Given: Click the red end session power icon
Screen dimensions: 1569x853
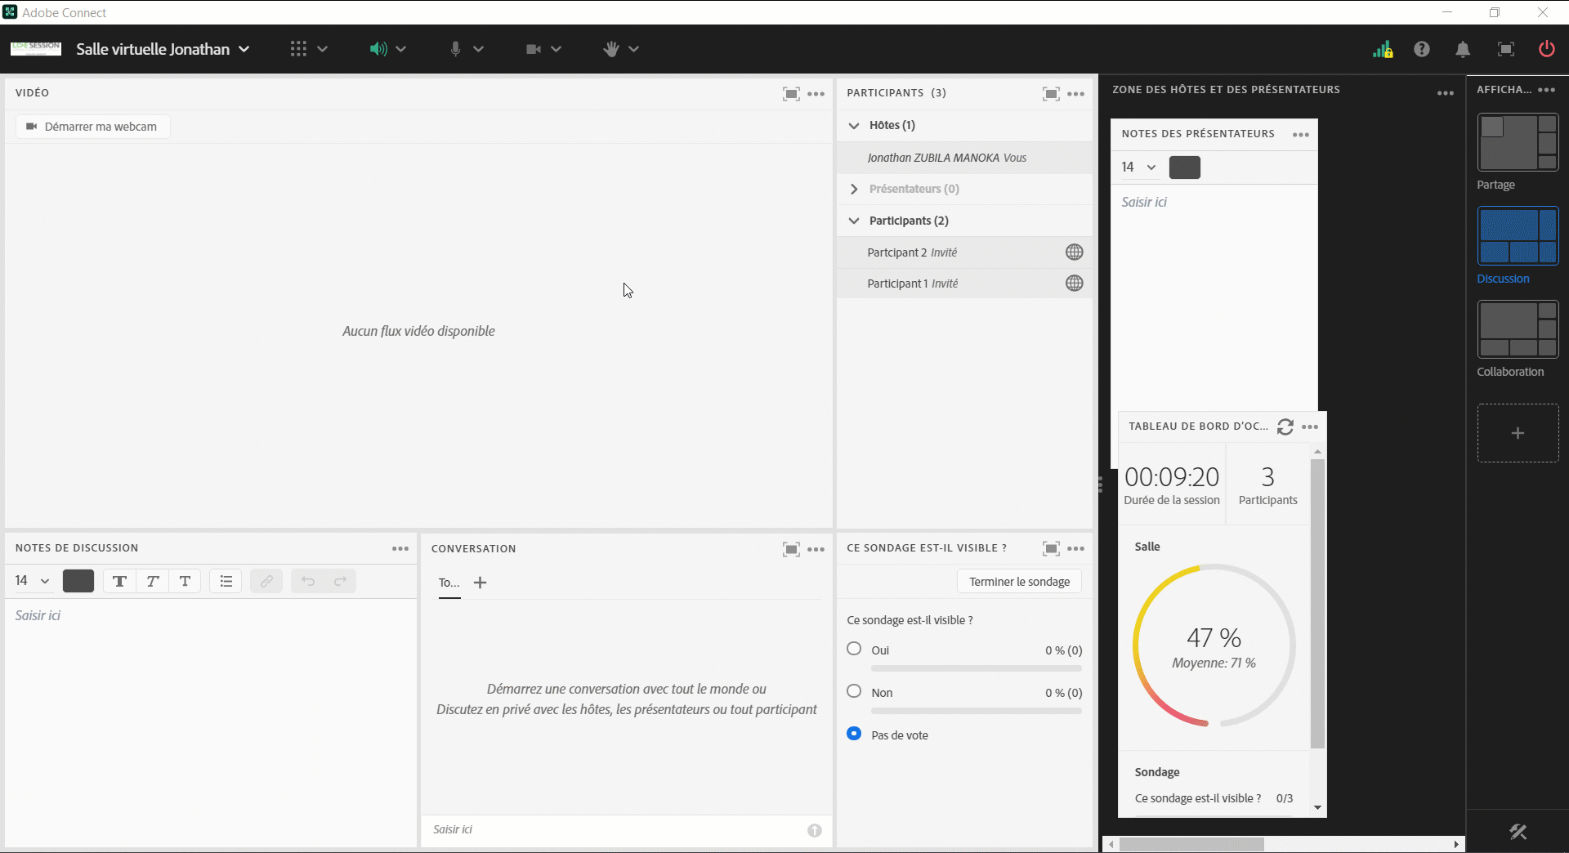Looking at the screenshot, I should 1546,49.
